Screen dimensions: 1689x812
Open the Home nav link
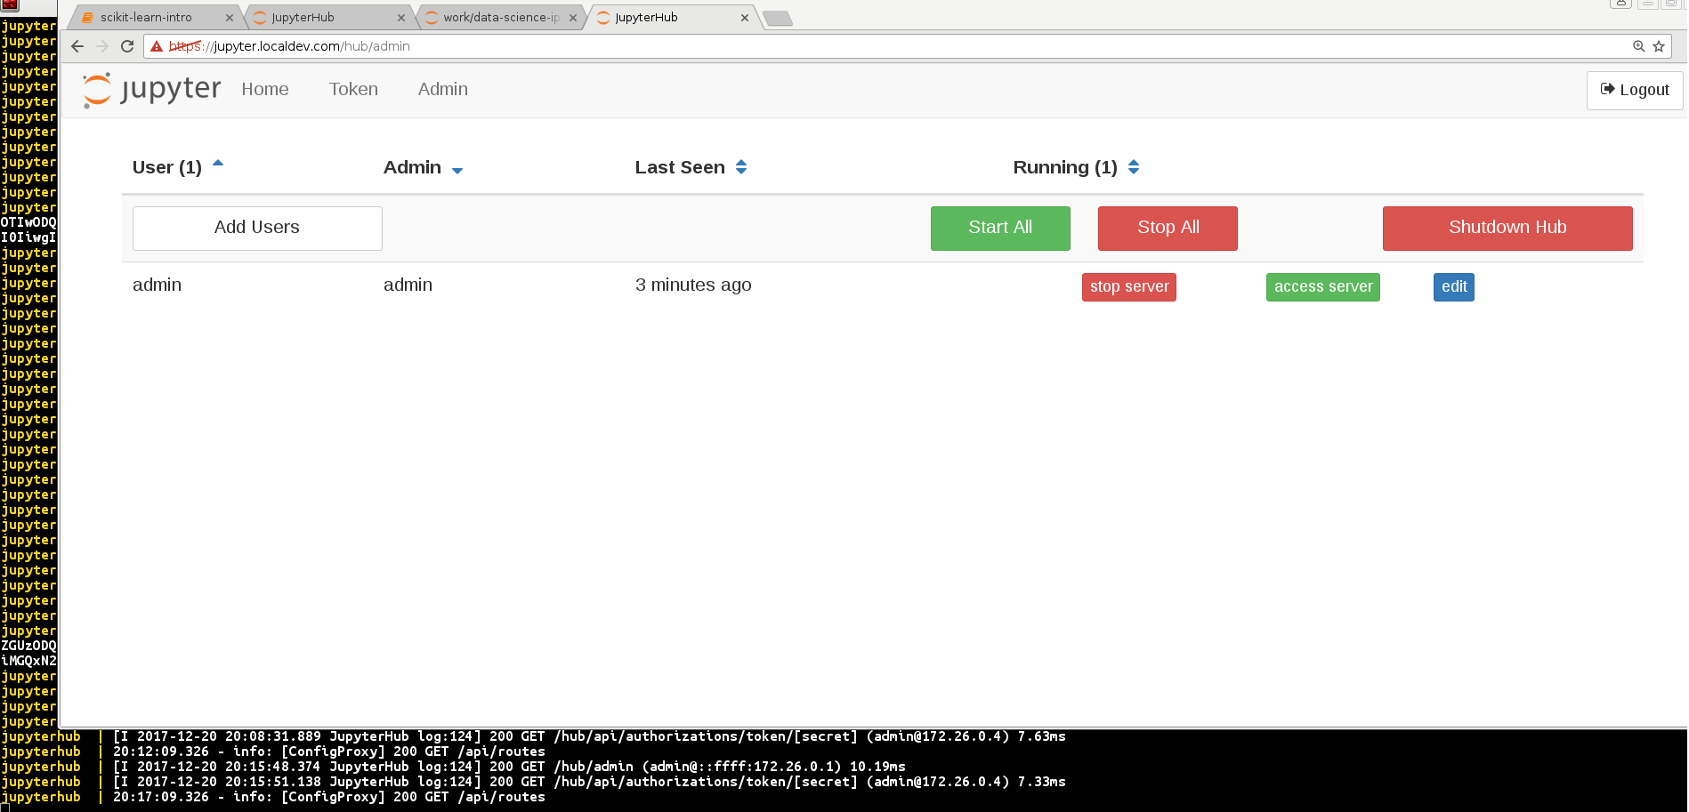(x=265, y=90)
